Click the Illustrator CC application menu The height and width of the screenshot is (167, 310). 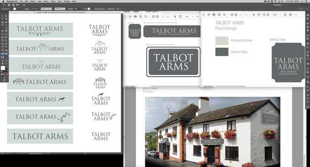(12, 1)
